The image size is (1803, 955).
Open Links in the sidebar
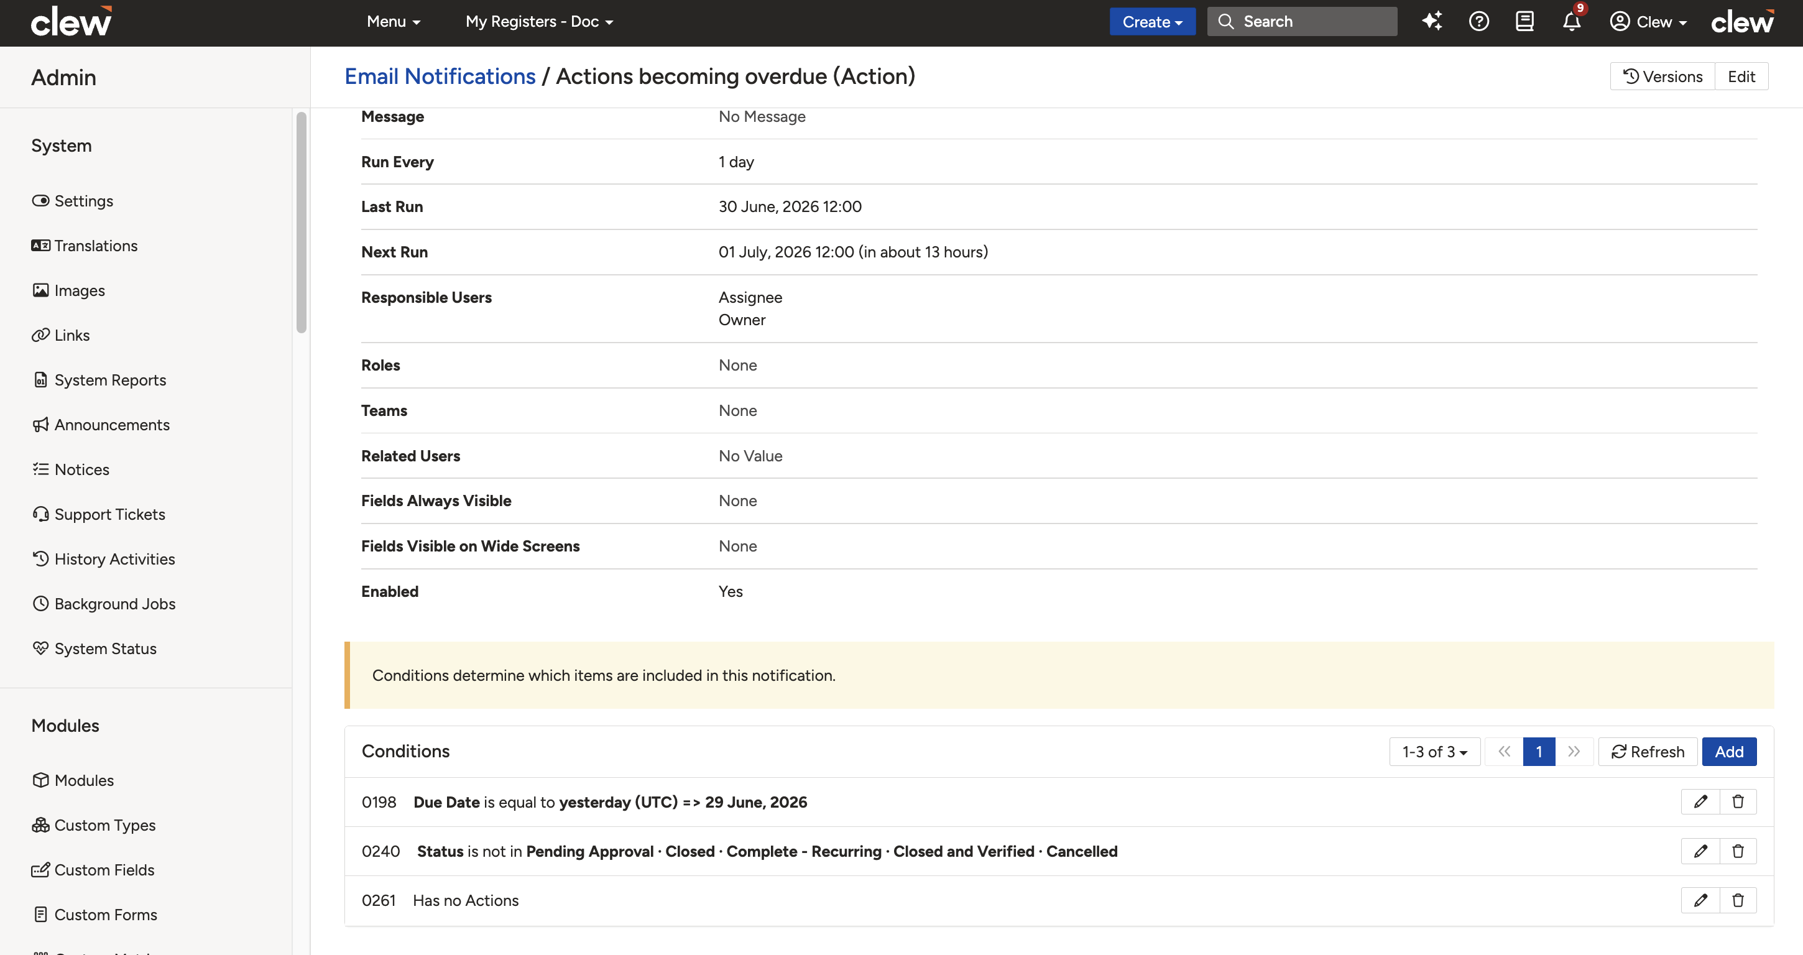pos(61,335)
